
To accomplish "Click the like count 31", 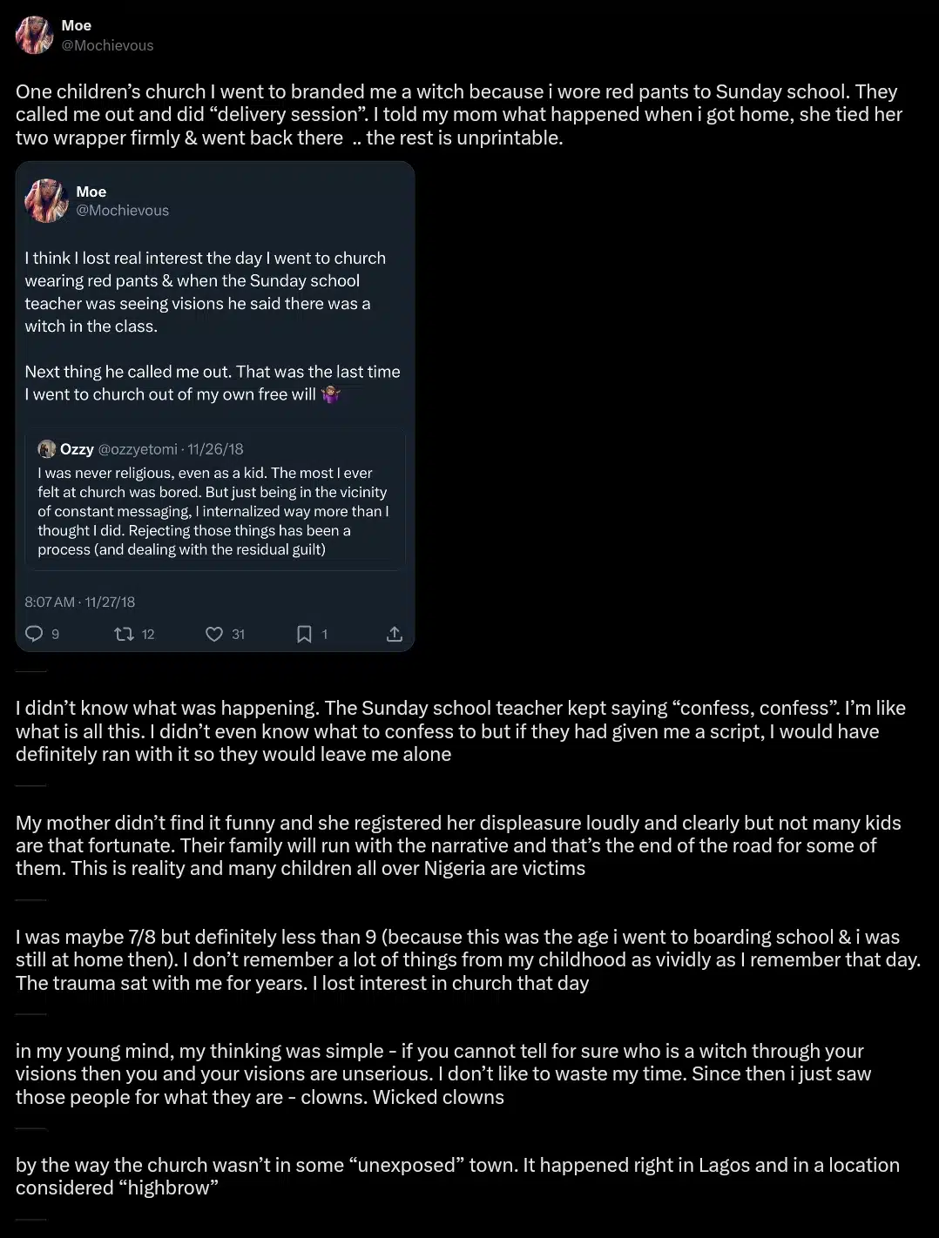I will (238, 634).
